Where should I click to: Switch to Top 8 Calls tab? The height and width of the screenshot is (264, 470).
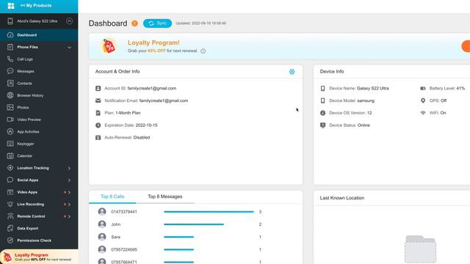click(x=112, y=197)
